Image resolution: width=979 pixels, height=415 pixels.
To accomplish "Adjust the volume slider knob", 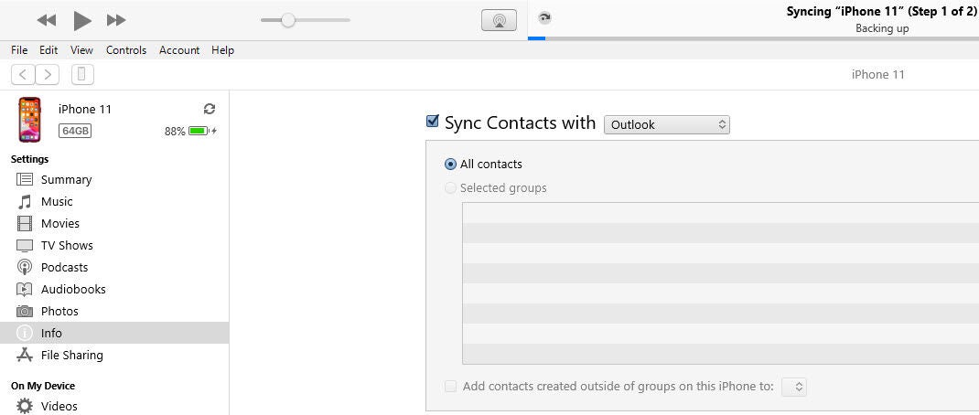I will [288, 20].
